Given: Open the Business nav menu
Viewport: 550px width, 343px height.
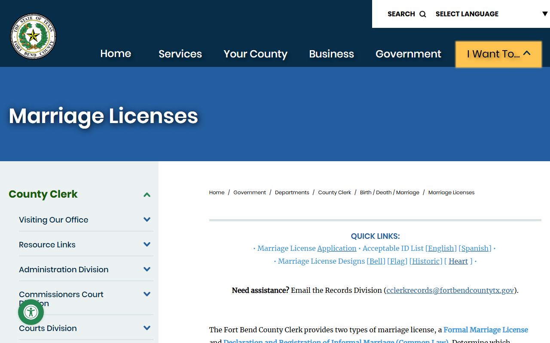Looking at the screenshot, I should click(x=331, y=54).
